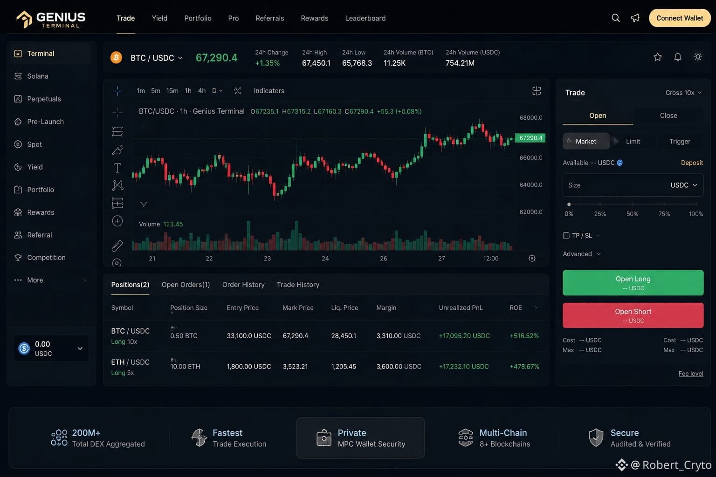This screenshot has height=477, width=716.
Task: Click the green Open Long button
Action: pyautogui.click(x=633, y=283)
